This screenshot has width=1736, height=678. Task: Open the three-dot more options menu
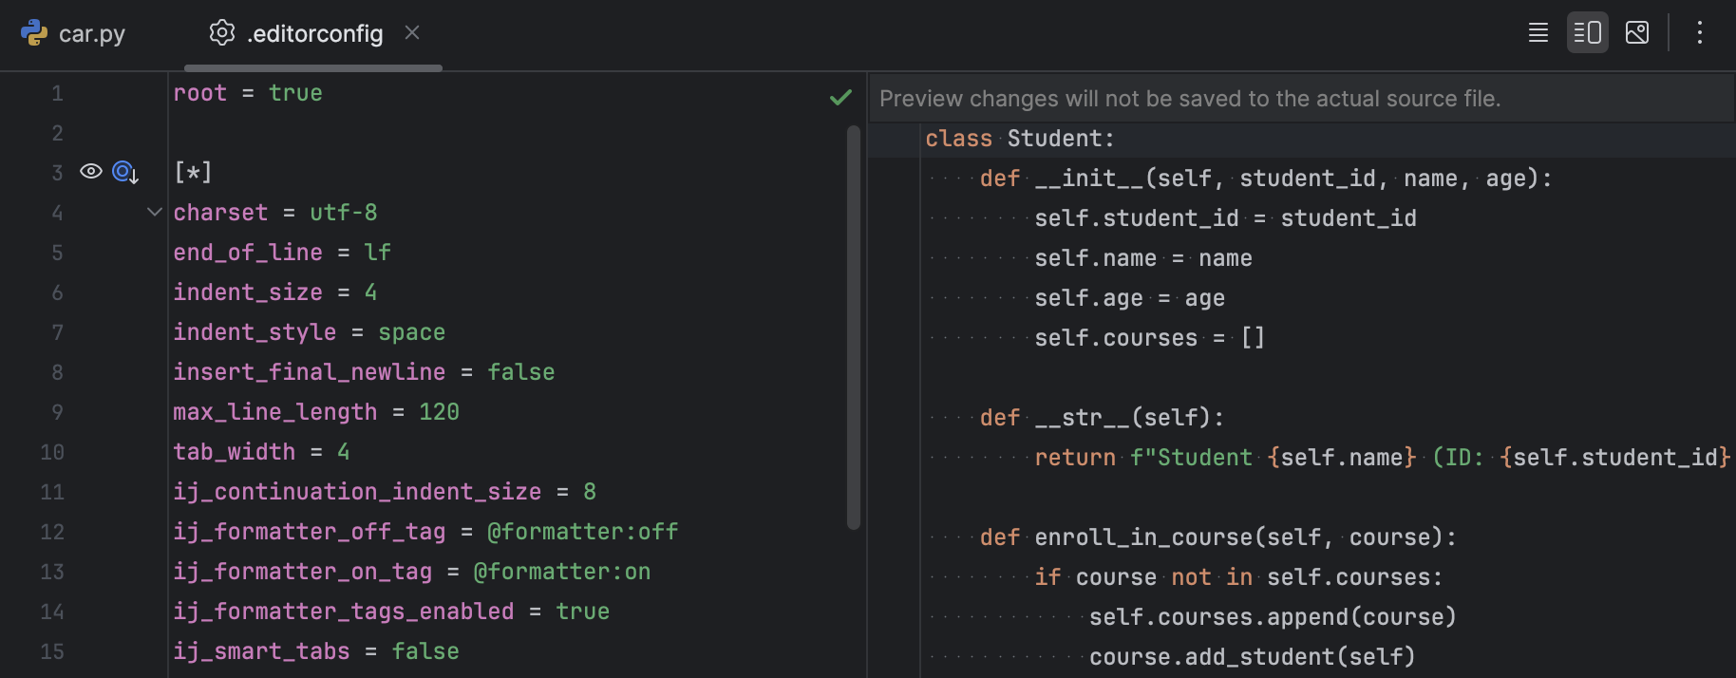[1700, 33]
